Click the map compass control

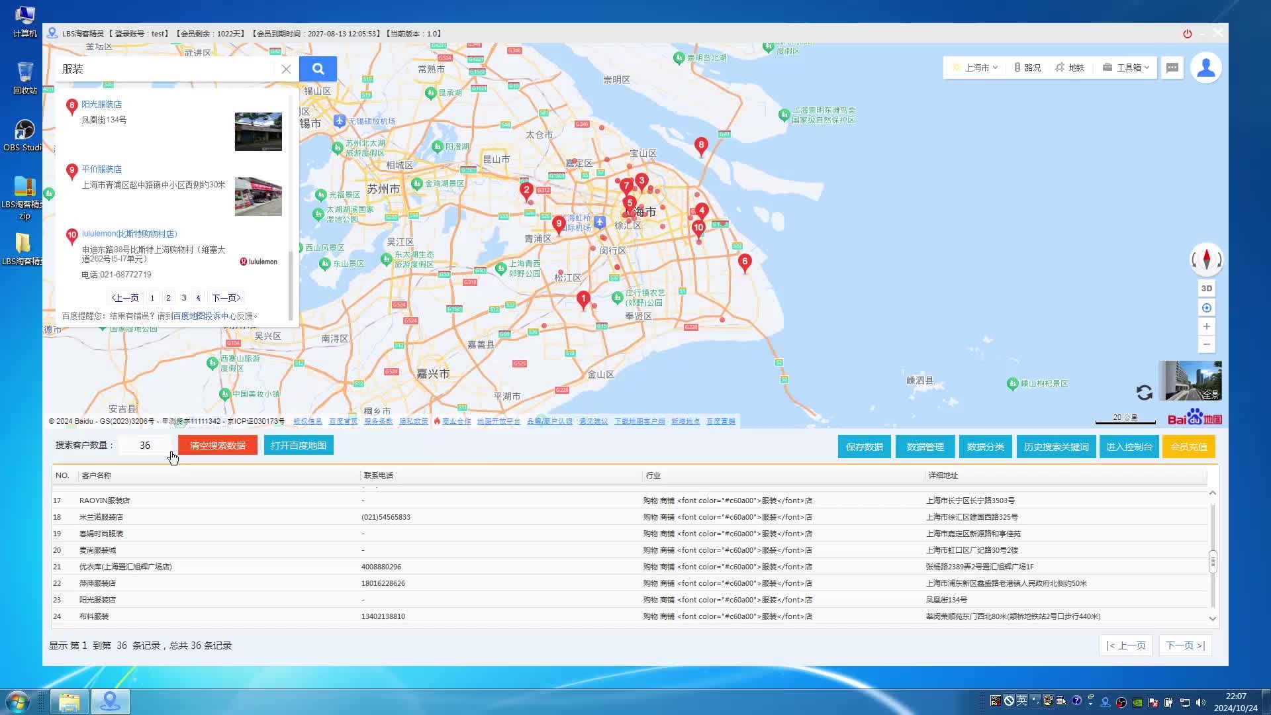(x=1206, y=259)
